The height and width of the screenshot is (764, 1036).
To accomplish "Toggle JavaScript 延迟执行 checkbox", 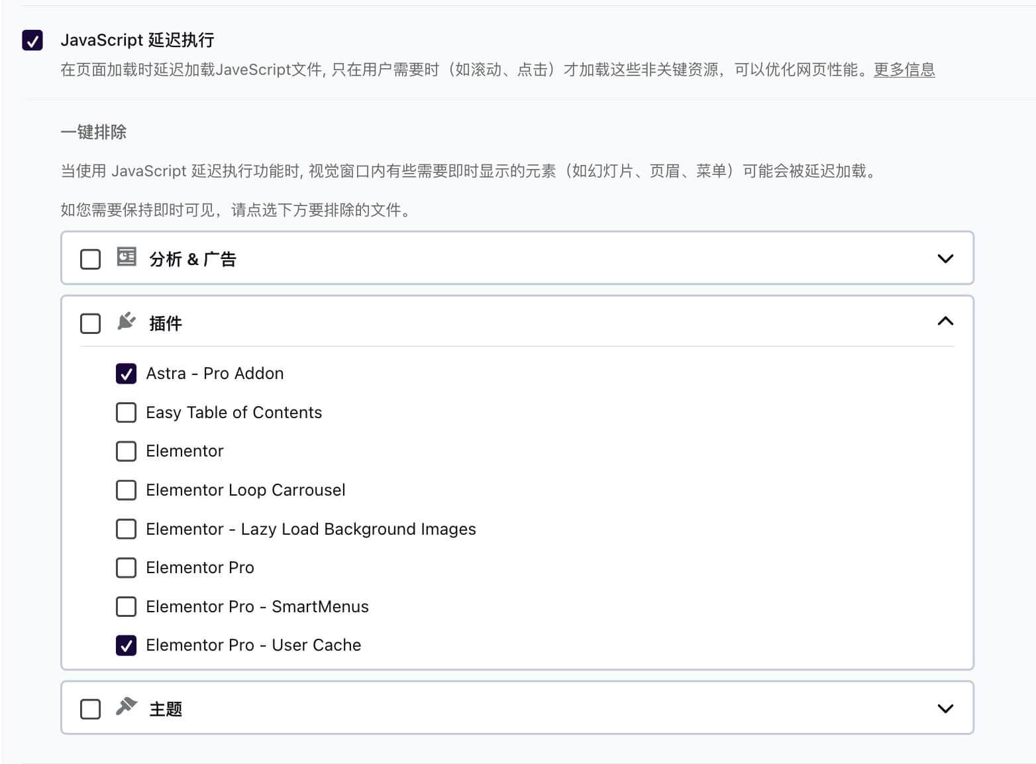I will pos(32,40).
